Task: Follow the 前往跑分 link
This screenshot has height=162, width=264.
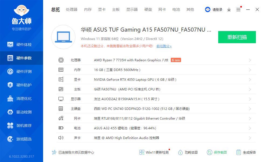Action: [x=164, y=46]
